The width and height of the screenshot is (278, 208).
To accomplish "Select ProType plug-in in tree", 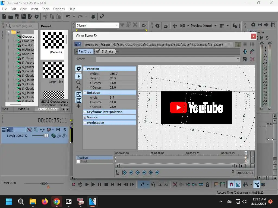I will (x=27, y=58).
